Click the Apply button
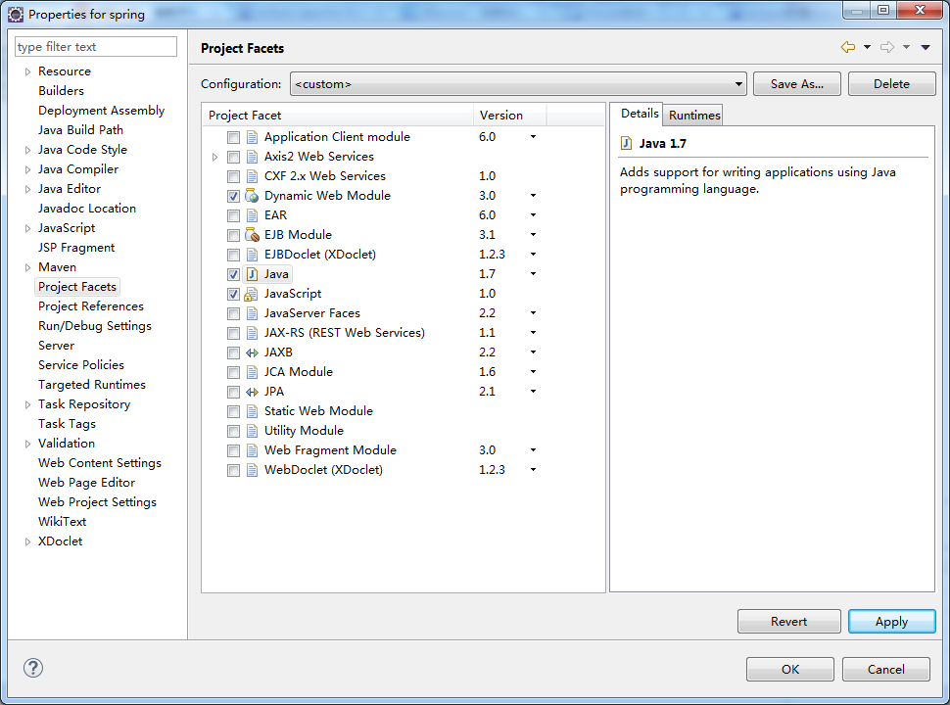Viewport: 950px width, 705px height. [891, 622]
